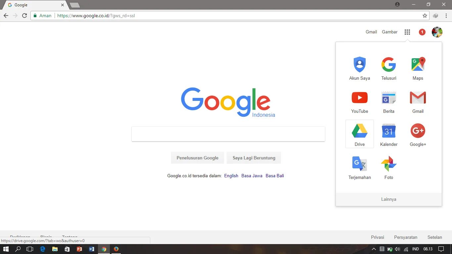Open Telusuri (Search) app icon
The image size is (452, 254).
pyautogui.click(x=389, y=64)
